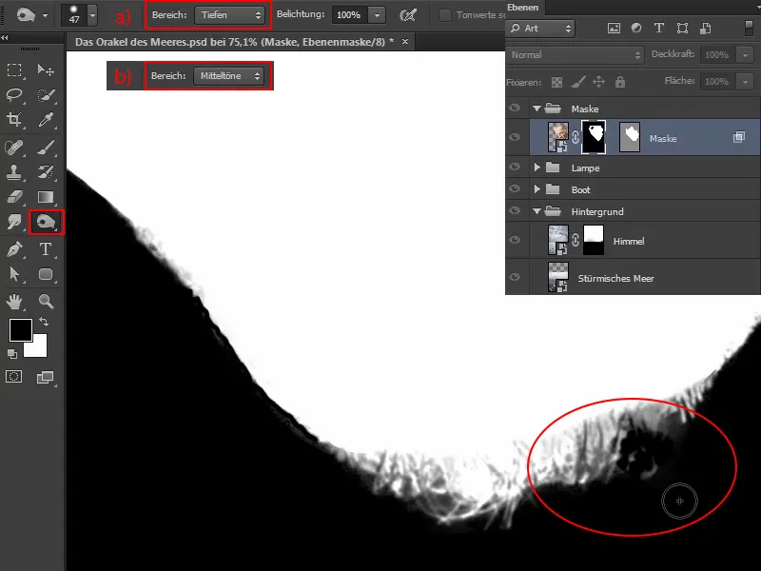Reset default foreground and background colors

tap(12, 354)
